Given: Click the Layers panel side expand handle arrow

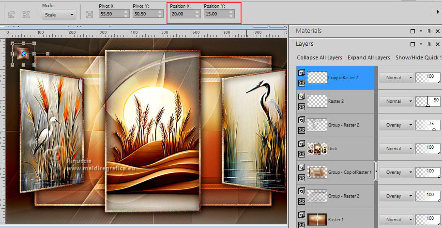Looking at the screenshot, I should click(x=376, y=171).
